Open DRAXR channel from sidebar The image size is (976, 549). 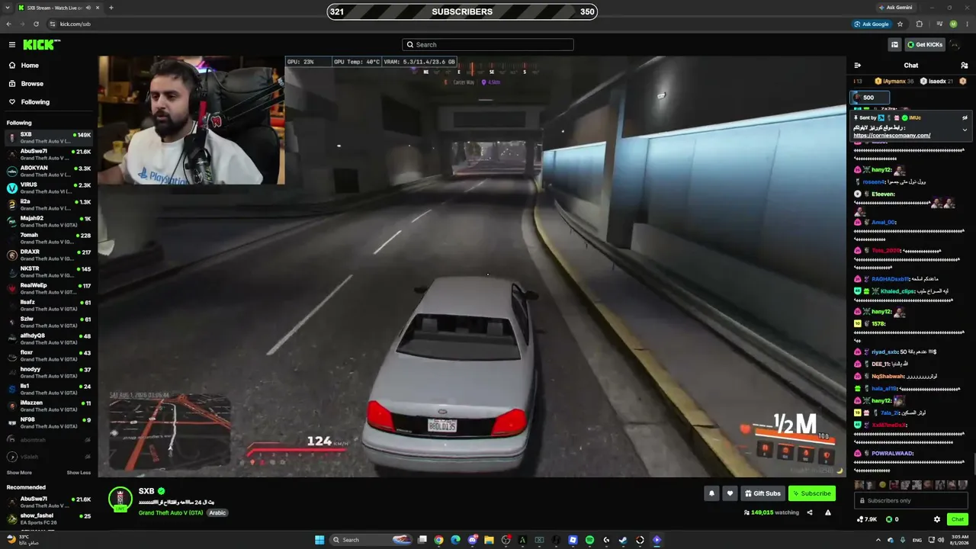pos(49,255)
